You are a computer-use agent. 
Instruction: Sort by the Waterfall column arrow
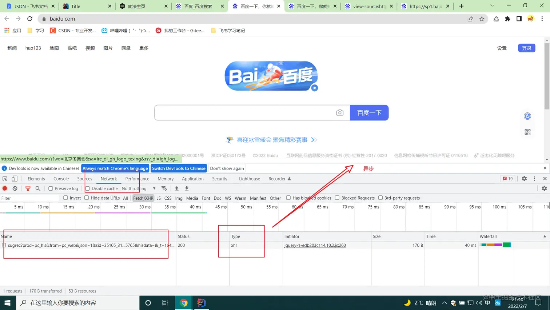545,236
